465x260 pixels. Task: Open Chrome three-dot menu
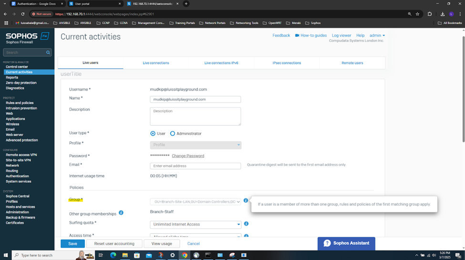point(460,14)
